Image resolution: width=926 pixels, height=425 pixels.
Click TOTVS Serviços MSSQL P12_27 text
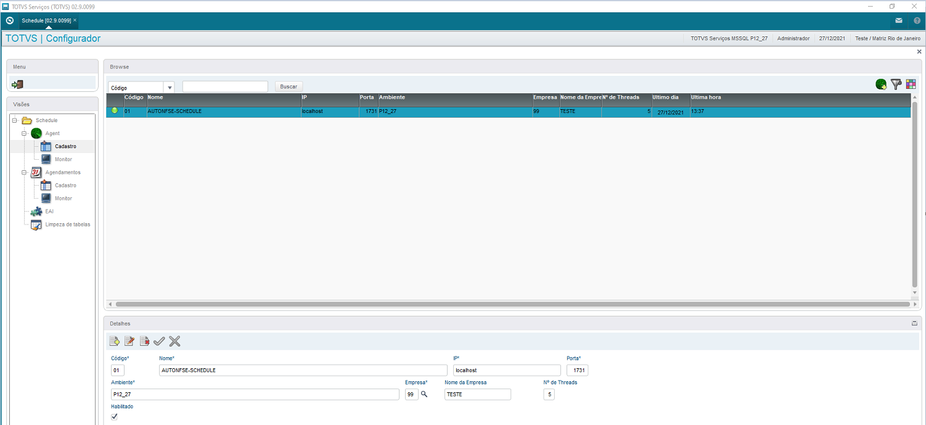(x=729, y=38)
